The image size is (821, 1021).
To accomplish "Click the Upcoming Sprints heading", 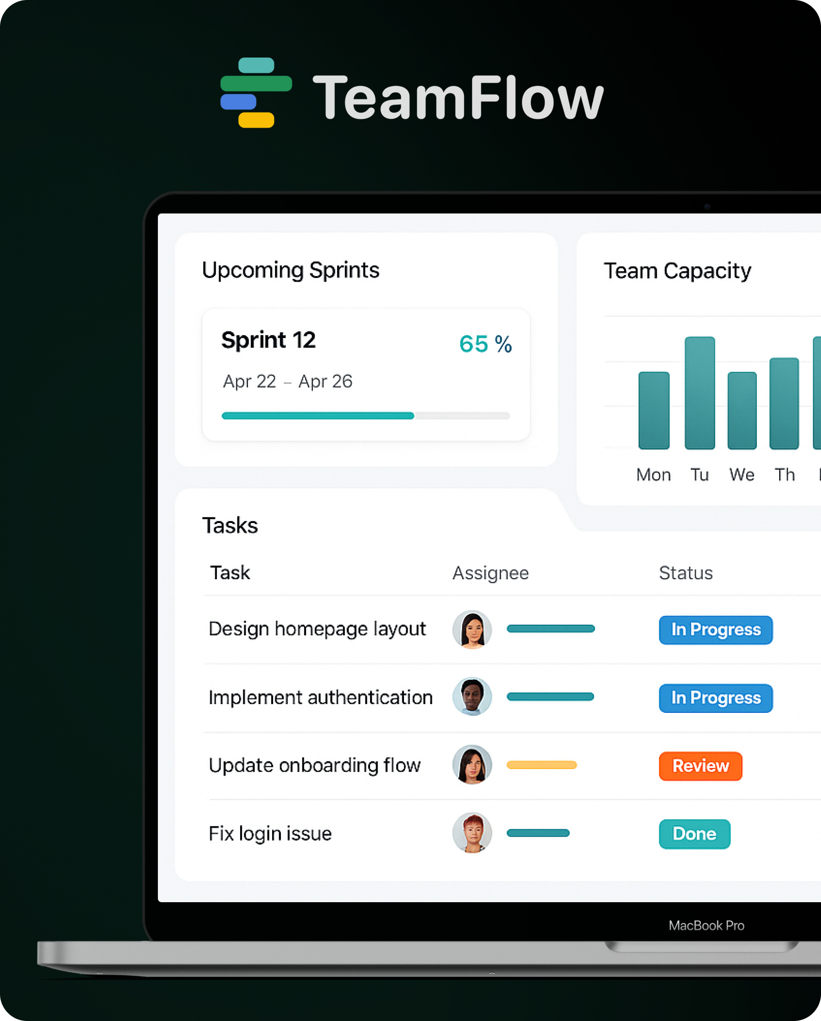I will point(290,271).
